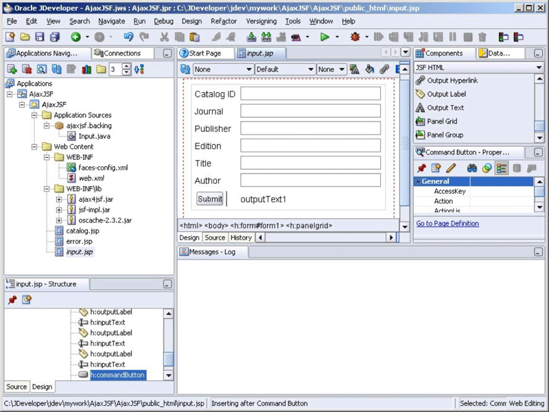The image size is (549, 412).
Task: Click the Paste clipboard icon
Action: coord(194,36)
